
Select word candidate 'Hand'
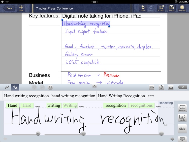12,105
